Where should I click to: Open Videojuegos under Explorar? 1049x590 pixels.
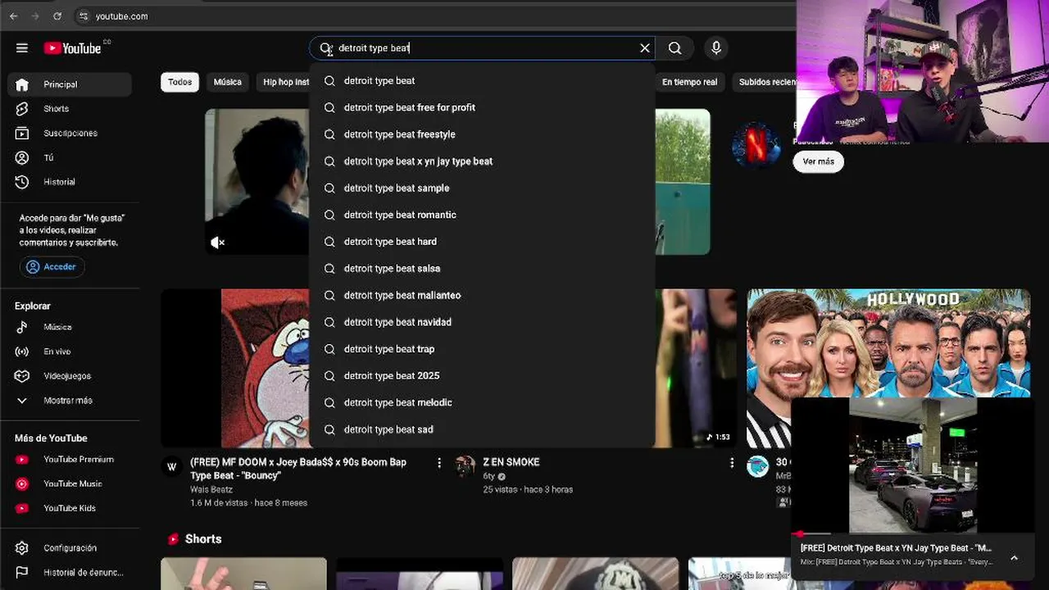point(70,376)
